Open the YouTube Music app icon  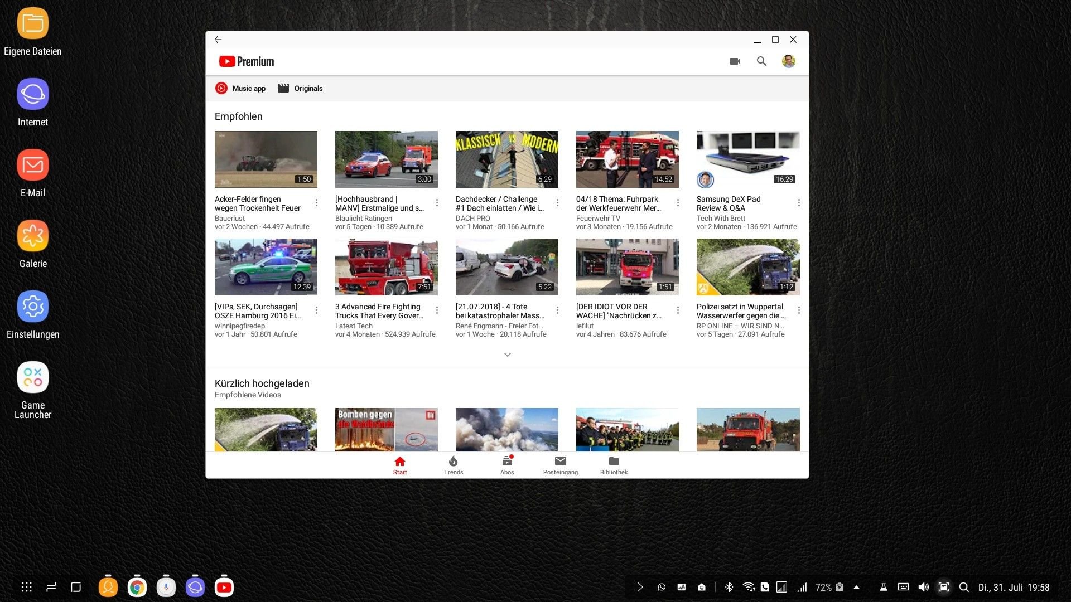(x=221, y=88)
